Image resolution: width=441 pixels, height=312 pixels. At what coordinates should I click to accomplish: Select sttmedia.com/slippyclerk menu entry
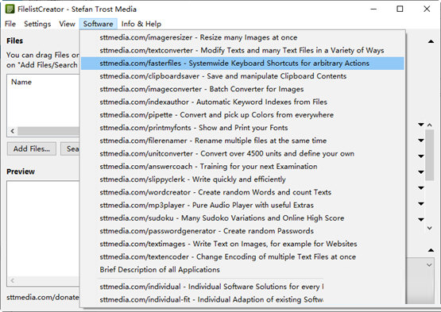click(242, 179)
